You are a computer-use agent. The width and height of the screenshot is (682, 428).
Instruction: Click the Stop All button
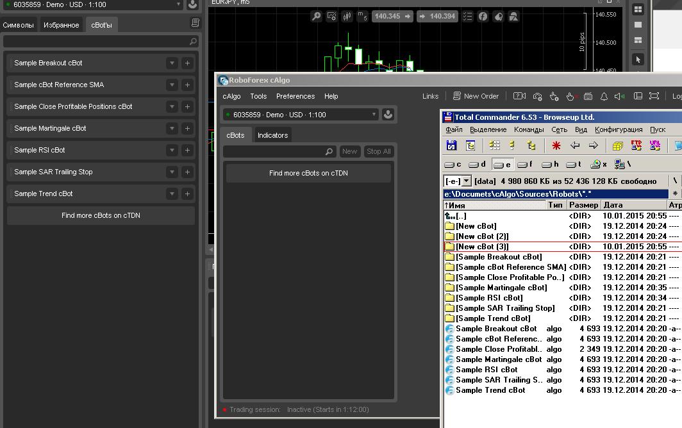click(378, 151)
